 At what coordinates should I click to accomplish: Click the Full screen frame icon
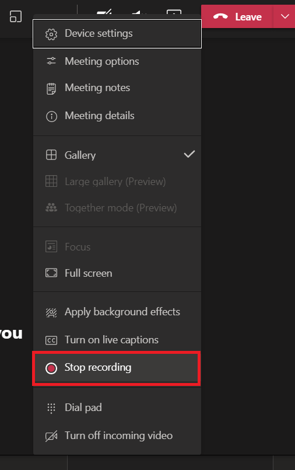pos(51,273)
